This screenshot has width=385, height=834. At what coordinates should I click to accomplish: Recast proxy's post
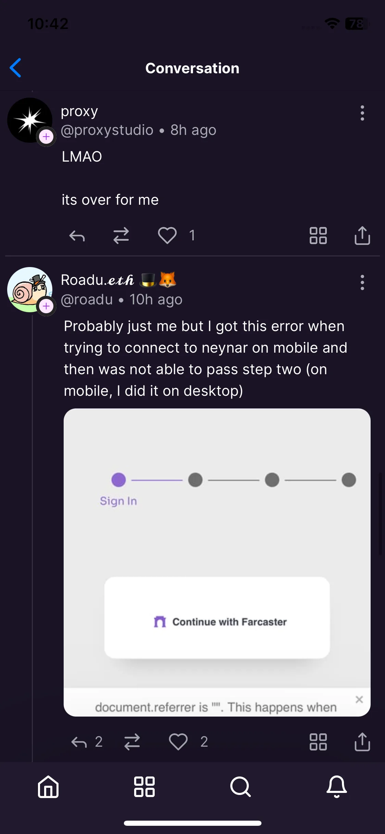(121, 236)
